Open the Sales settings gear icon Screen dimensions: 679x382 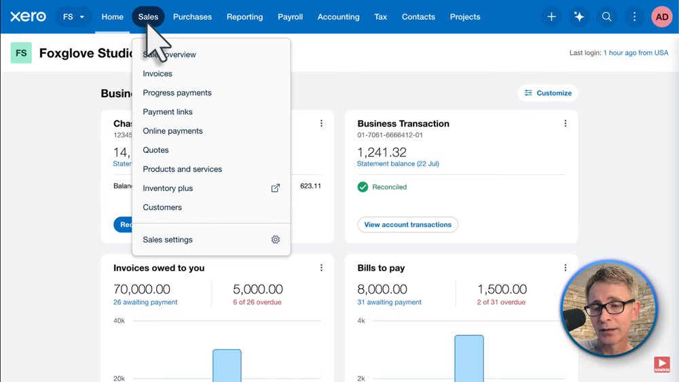pos(276,240)
